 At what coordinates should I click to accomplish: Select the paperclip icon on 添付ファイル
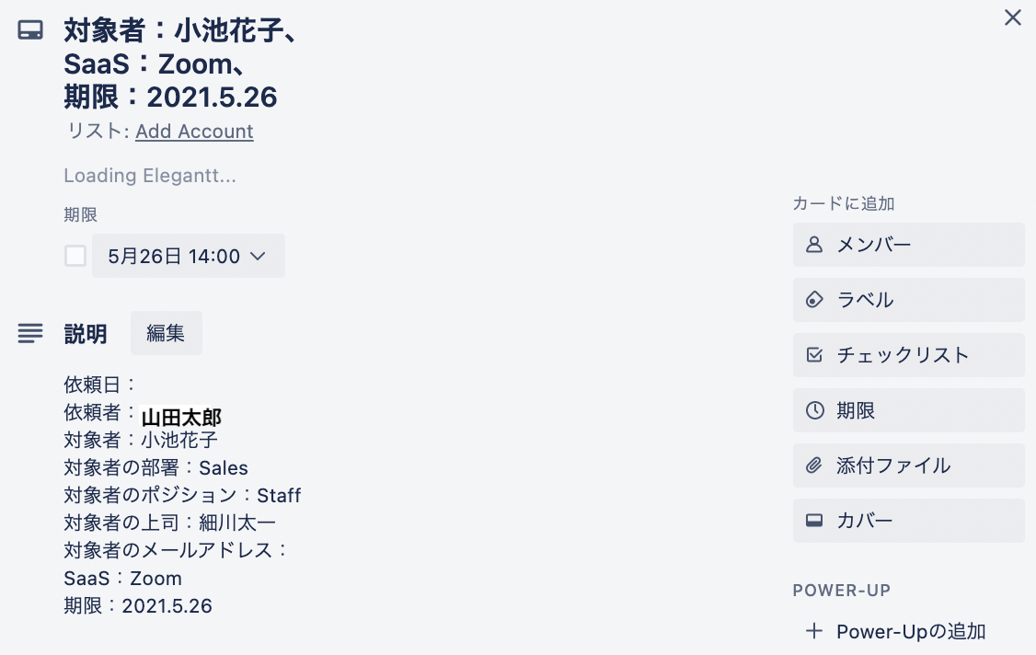(x=814, y=465)
